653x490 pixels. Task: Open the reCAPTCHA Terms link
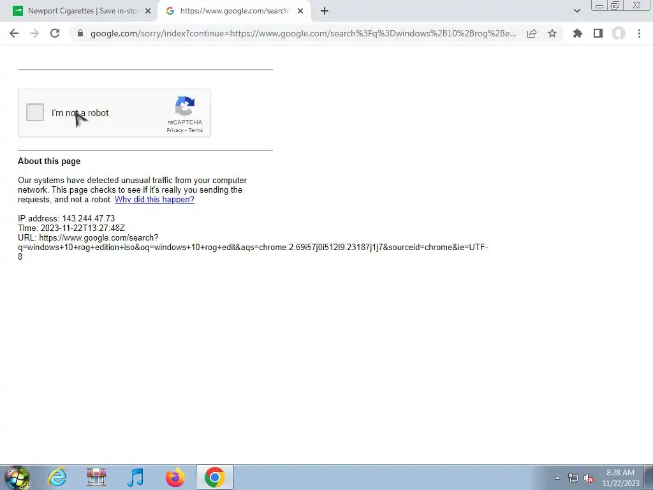point(195,130)
